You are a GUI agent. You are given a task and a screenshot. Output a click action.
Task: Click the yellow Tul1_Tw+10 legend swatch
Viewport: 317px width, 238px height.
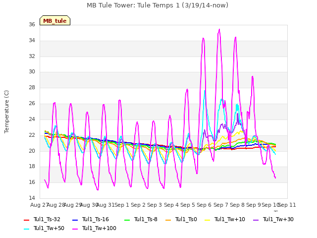click(x=207, y=220)
